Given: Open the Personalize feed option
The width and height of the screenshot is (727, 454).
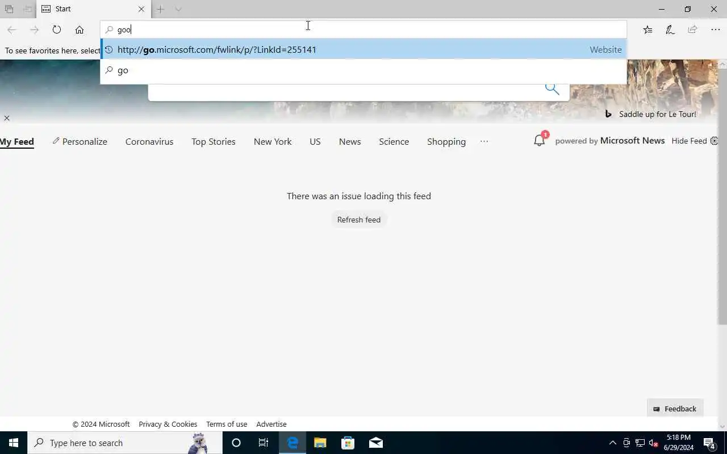Looking at the screenshot, I should [80, 141].
